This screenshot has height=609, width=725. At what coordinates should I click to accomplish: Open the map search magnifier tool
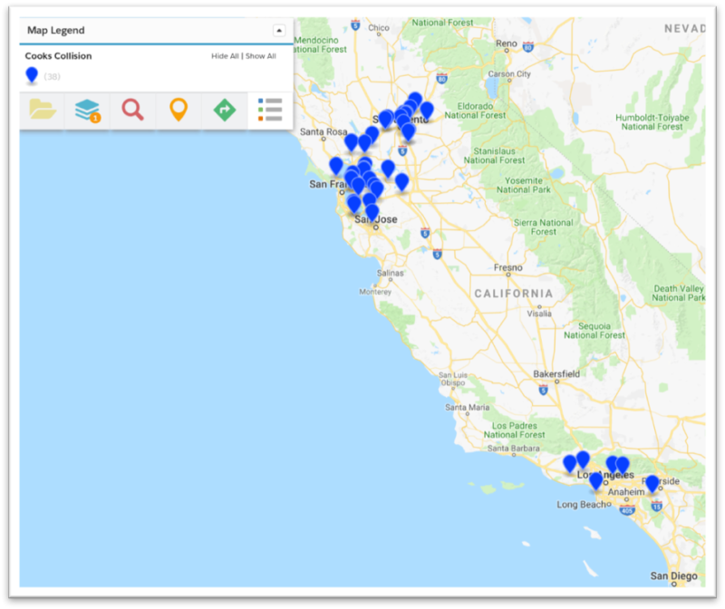tap(134, 111)
